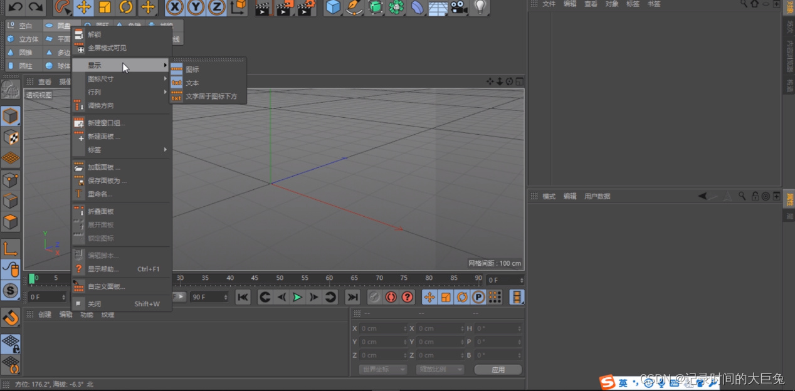
Task: Jump to the timeline end
Action: point(353,297)
